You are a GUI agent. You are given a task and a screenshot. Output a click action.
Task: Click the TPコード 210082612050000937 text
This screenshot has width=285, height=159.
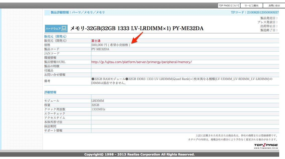pos(255,12)
